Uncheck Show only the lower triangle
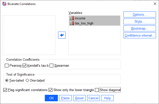Screen dimensions: 159x104 50,90
